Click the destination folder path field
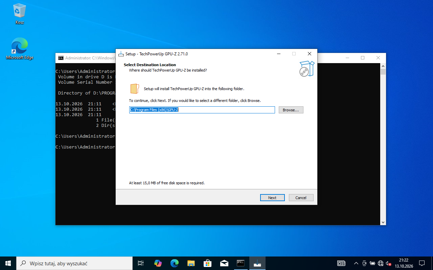Screen dimensions: 433x270 tap(202, 110)
